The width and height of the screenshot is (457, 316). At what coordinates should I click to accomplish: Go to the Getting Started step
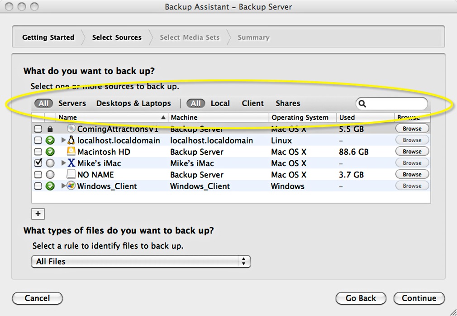(48, 37)
